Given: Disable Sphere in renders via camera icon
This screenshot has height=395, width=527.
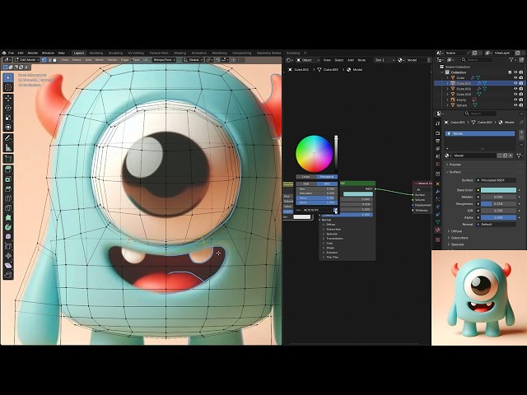Looking at the screenshot, I should pos(521,105).
